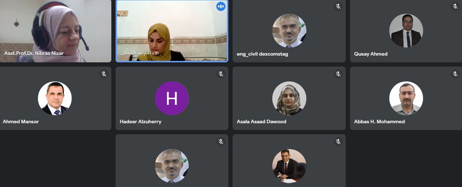462x187 pixels.
Task: Click Abbas H. Mohammed profile picture
Action: tap(406, 98)
